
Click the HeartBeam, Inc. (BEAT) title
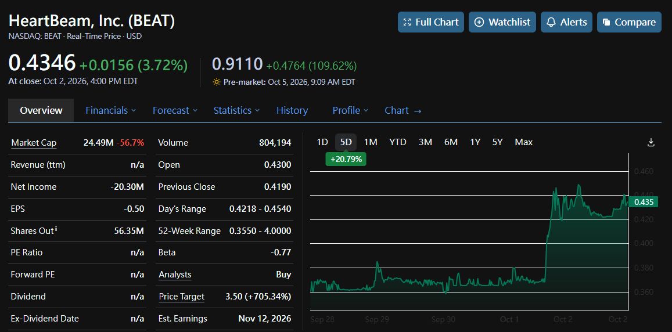(x=92, y=21)
